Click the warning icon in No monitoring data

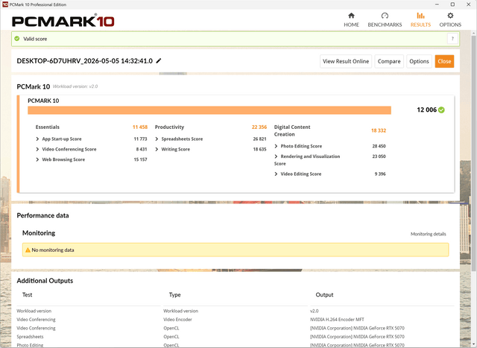(28, 250)
